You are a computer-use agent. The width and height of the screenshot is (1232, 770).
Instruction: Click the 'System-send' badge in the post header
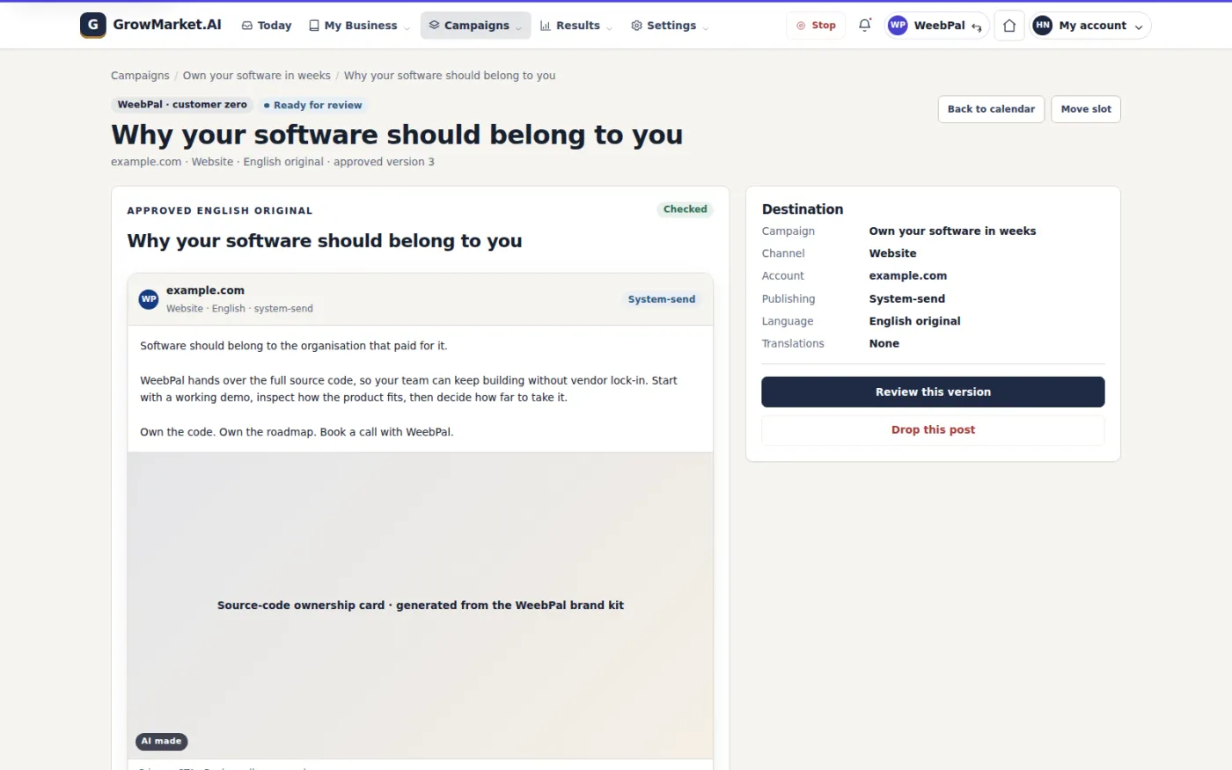[x=662, y=299]
